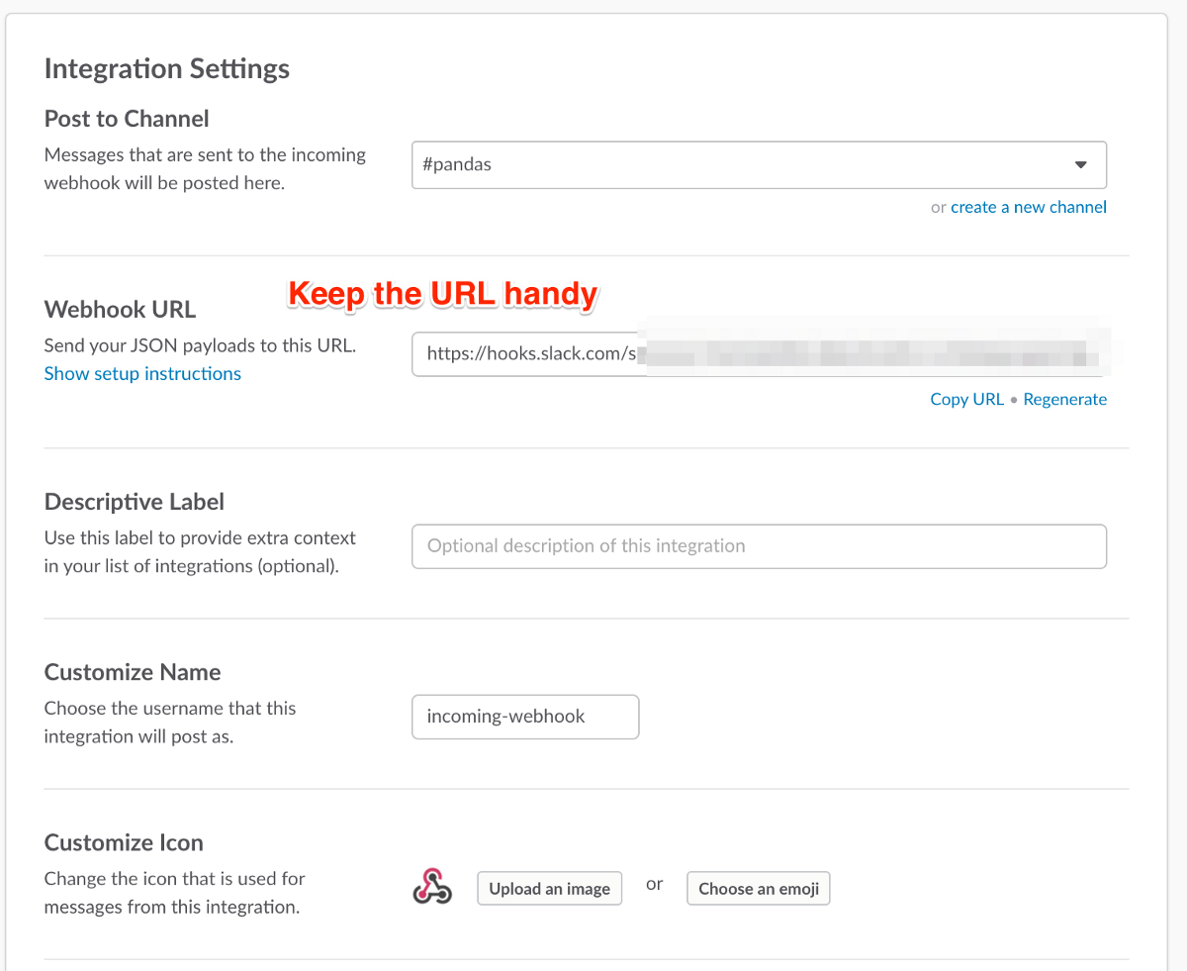The image size is (1187, 971).
Task: Click the 'Customize Name' section heading
Action: point(133,672)
